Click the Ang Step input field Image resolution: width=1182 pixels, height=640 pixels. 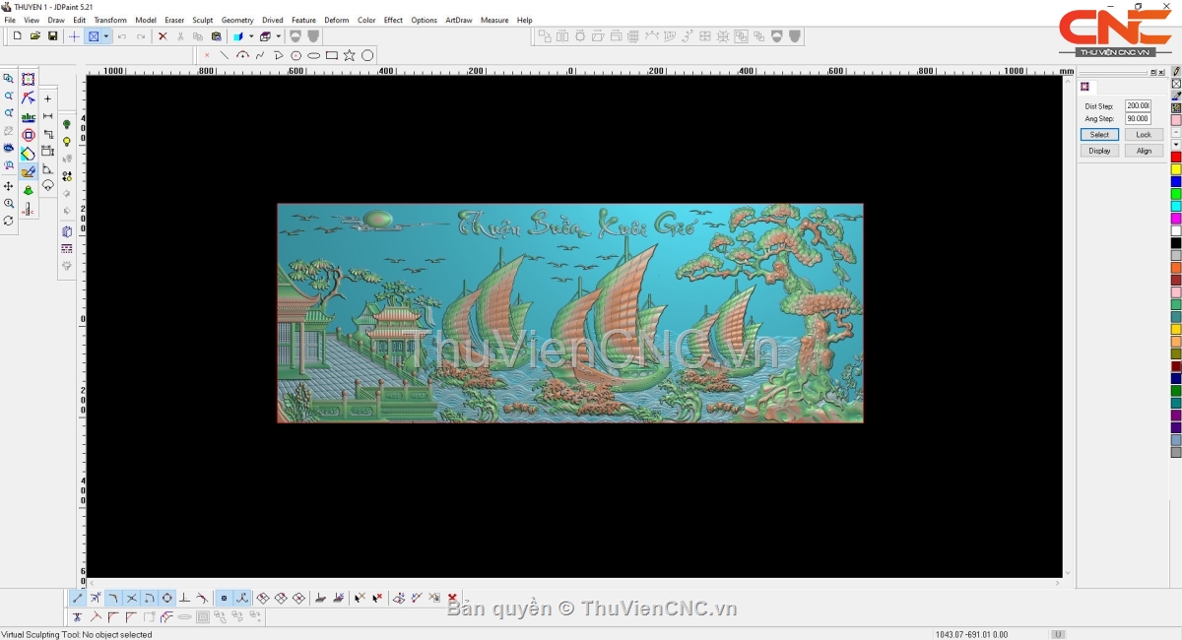[x=1138, y=118]
